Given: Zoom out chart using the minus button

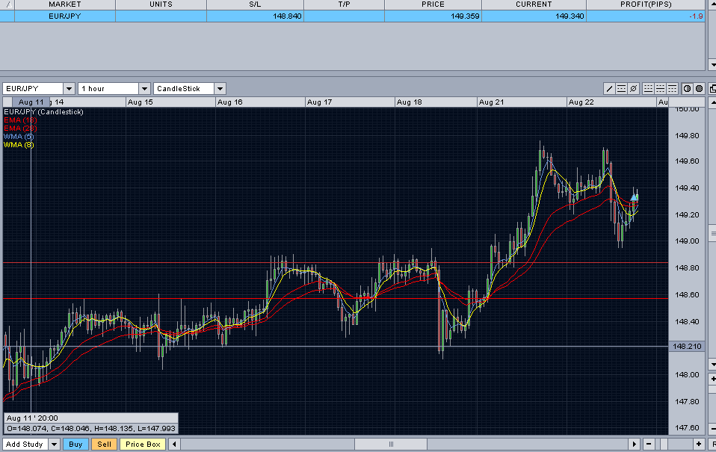Looking at the screenshot, I should [x=649, y=444].
